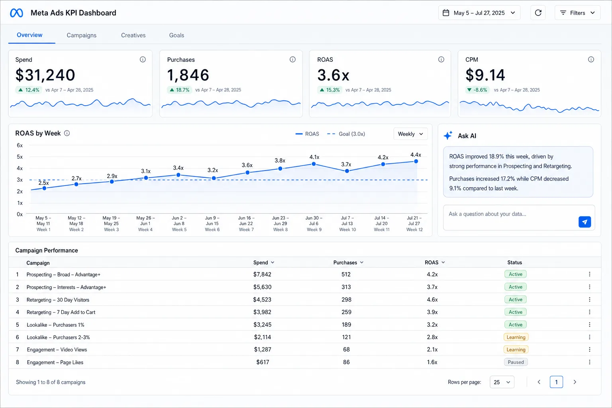Image resolution: width=612 pixels, height=408 pixels.
Task: Click info icon beside ROAS by Week
Action: click(x=67, y=133)
